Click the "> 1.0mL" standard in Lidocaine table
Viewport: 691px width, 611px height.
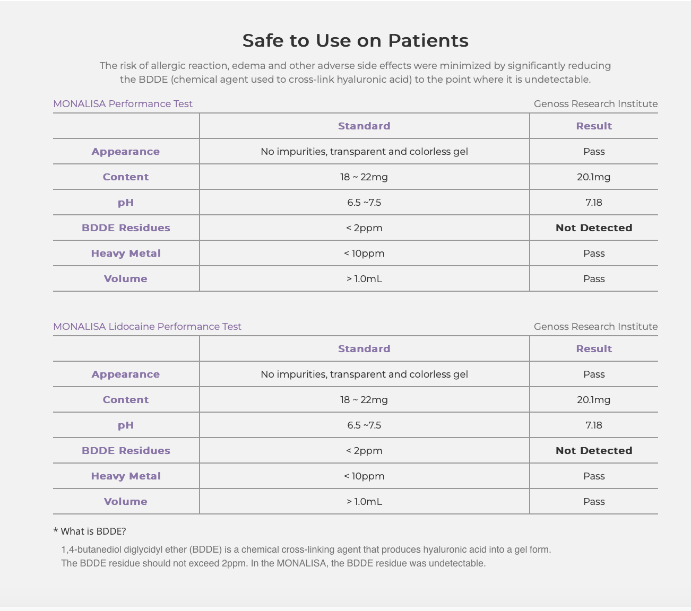tap(364, 502)
